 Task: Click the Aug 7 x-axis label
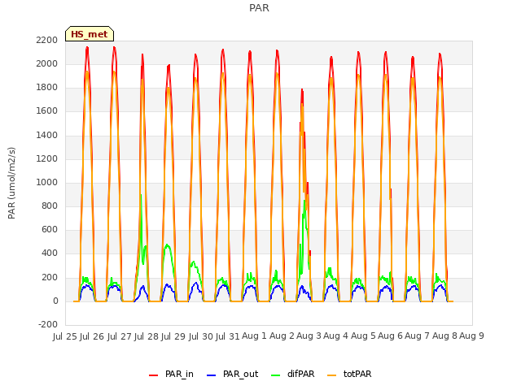tap(418, 336)
